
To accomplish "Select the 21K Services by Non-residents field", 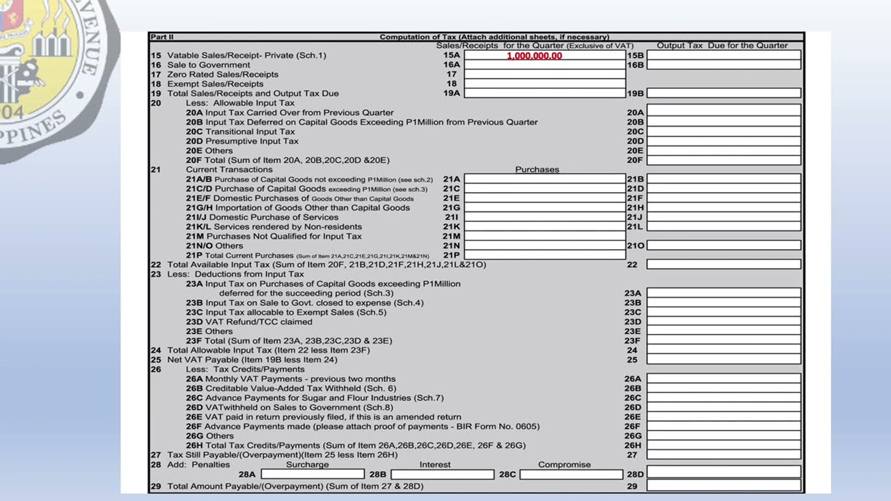I will pos(545,227).
